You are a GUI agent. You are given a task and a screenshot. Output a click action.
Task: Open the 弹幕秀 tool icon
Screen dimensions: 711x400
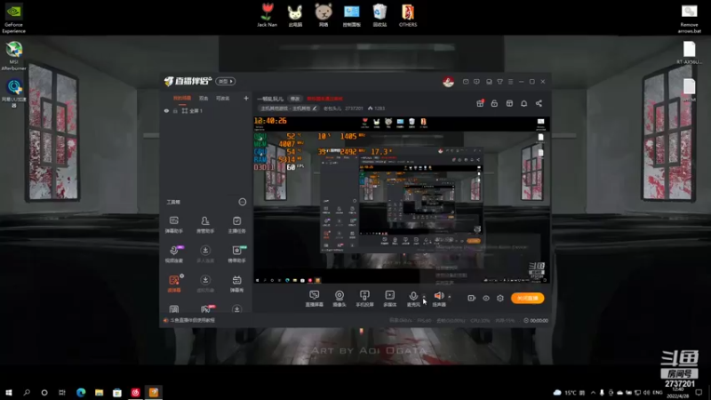coord(236,283)
